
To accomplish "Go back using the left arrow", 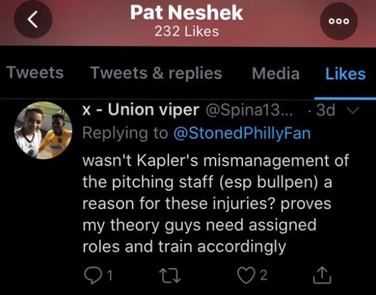I will 34,20.
